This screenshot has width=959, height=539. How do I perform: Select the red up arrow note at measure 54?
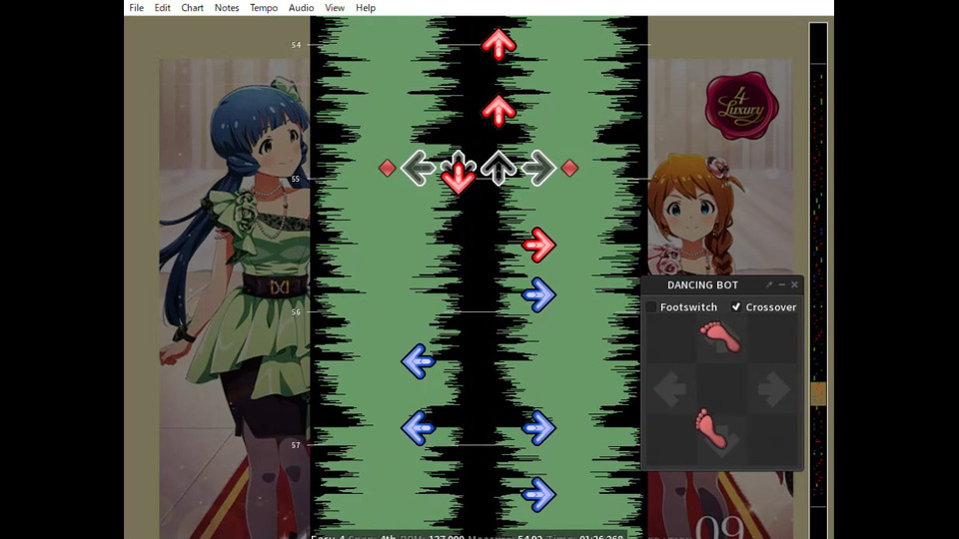point(498,45)
